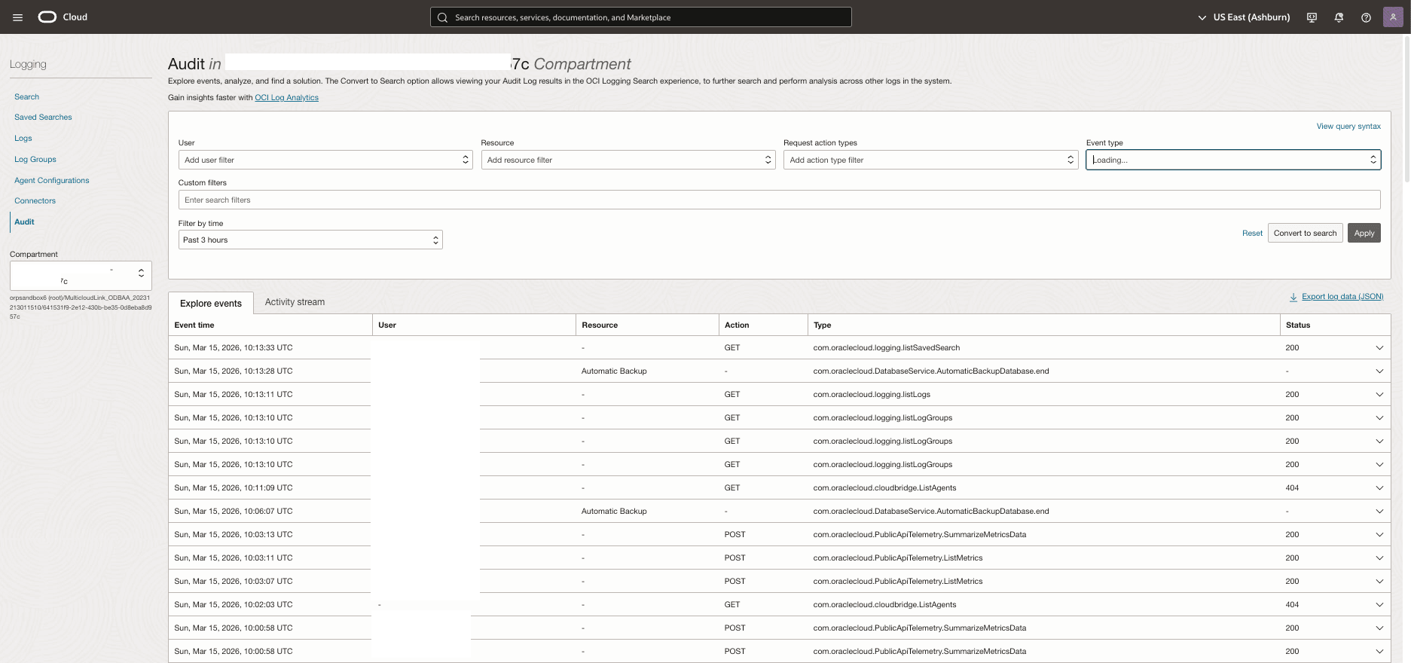Click the POST action of the 10:03:13 event
The image size is (1411, 663).
(x=735, y=535)
